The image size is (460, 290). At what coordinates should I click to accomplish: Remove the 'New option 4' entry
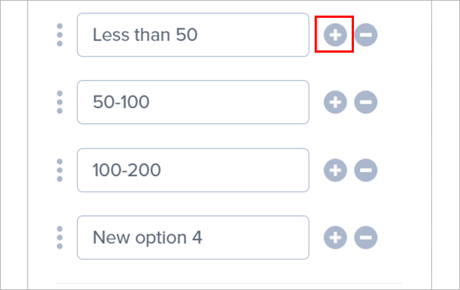pos(366,237)
